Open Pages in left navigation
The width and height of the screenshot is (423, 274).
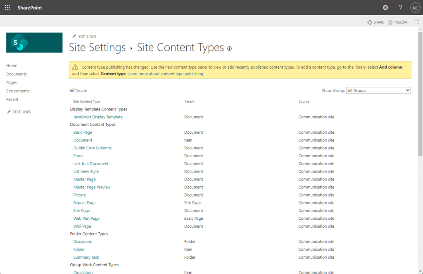(x=11, y=82)
